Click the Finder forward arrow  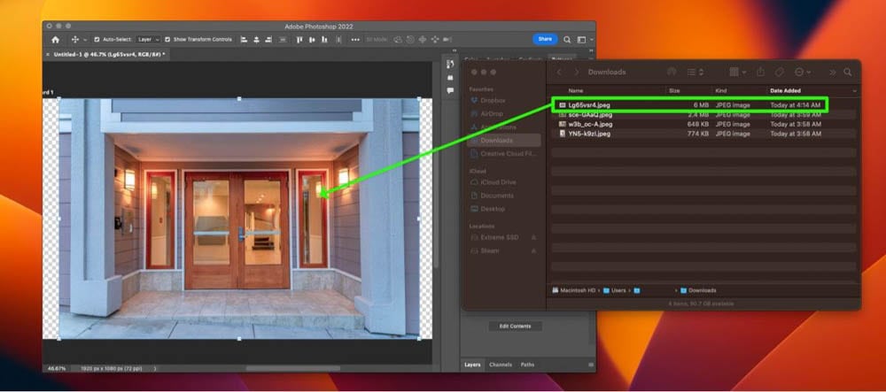(577, 73)
